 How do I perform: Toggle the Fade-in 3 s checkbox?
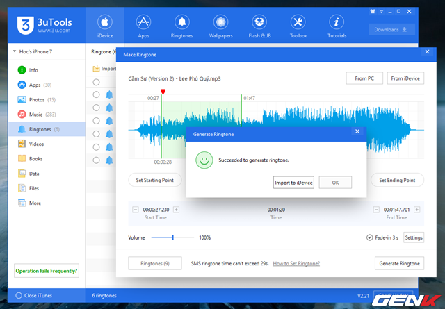(369, 237)
